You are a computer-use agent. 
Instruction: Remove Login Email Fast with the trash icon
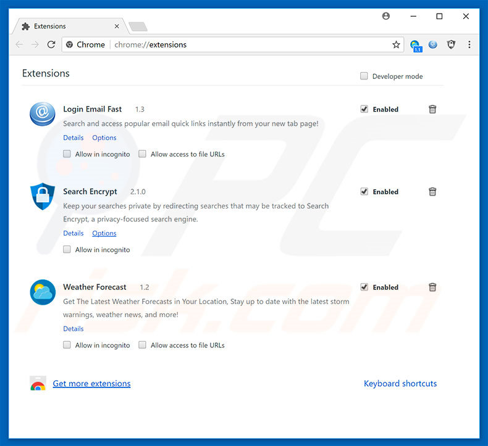[432, 109]
